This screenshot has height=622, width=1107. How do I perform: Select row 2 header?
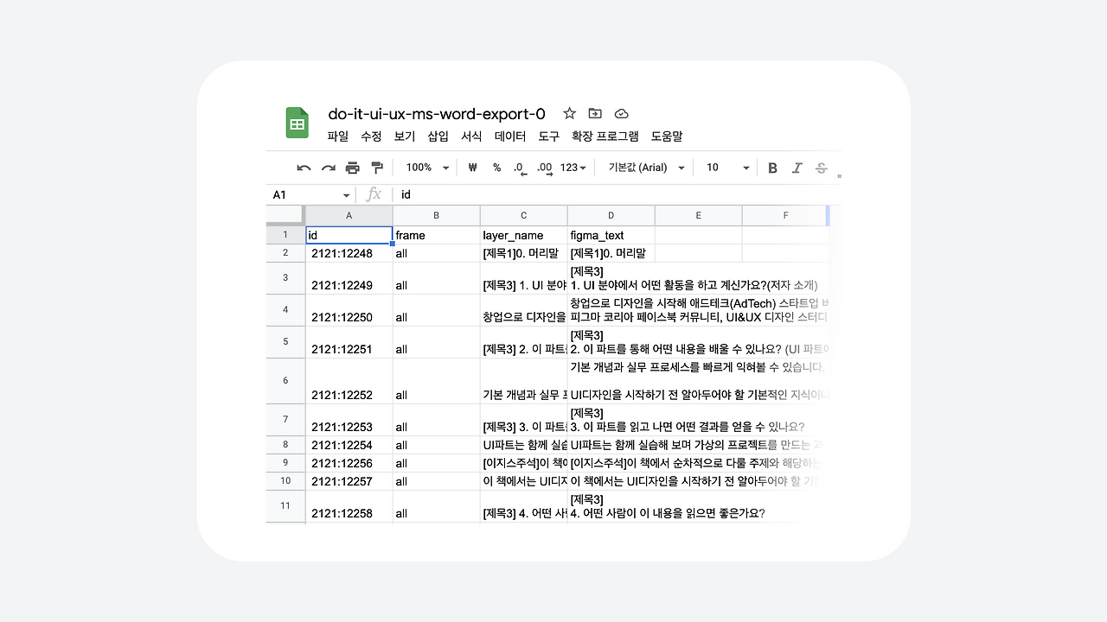coord(285,253)
